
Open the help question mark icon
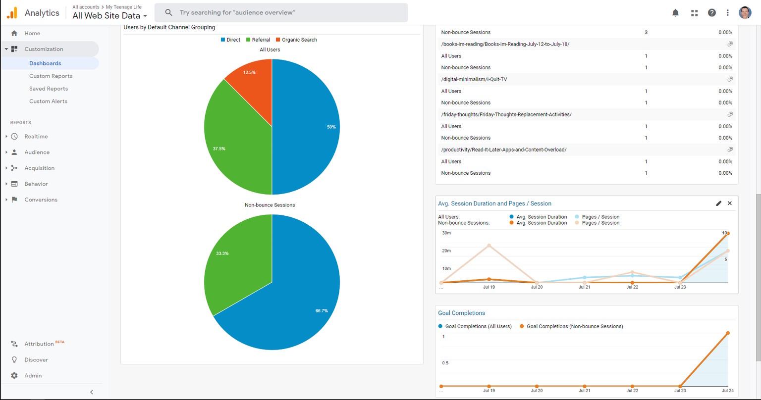click(712, 13)
